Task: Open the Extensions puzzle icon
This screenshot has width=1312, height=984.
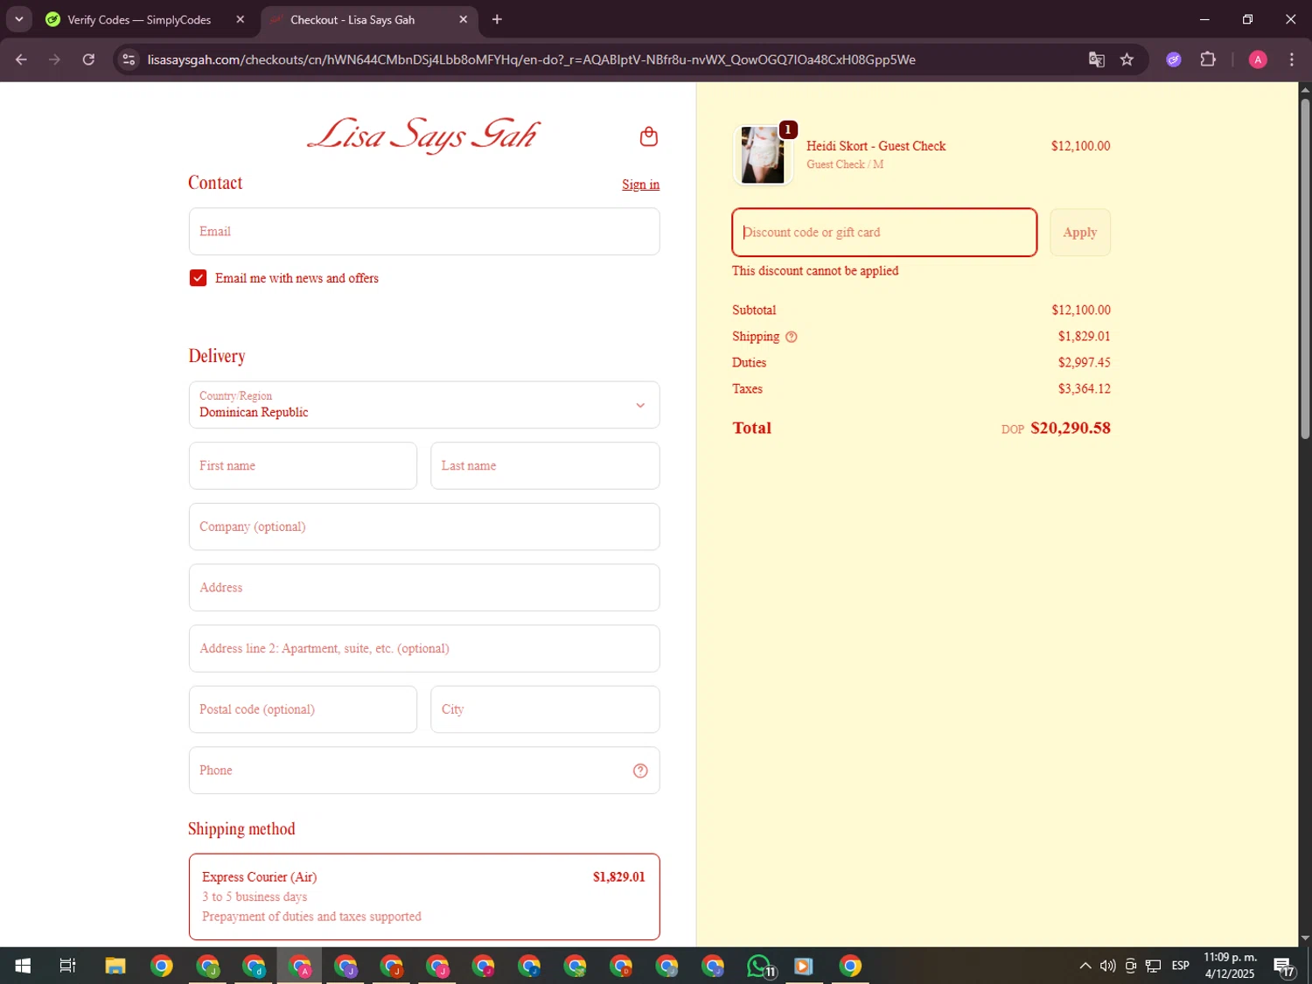Action: [1208, 59]
